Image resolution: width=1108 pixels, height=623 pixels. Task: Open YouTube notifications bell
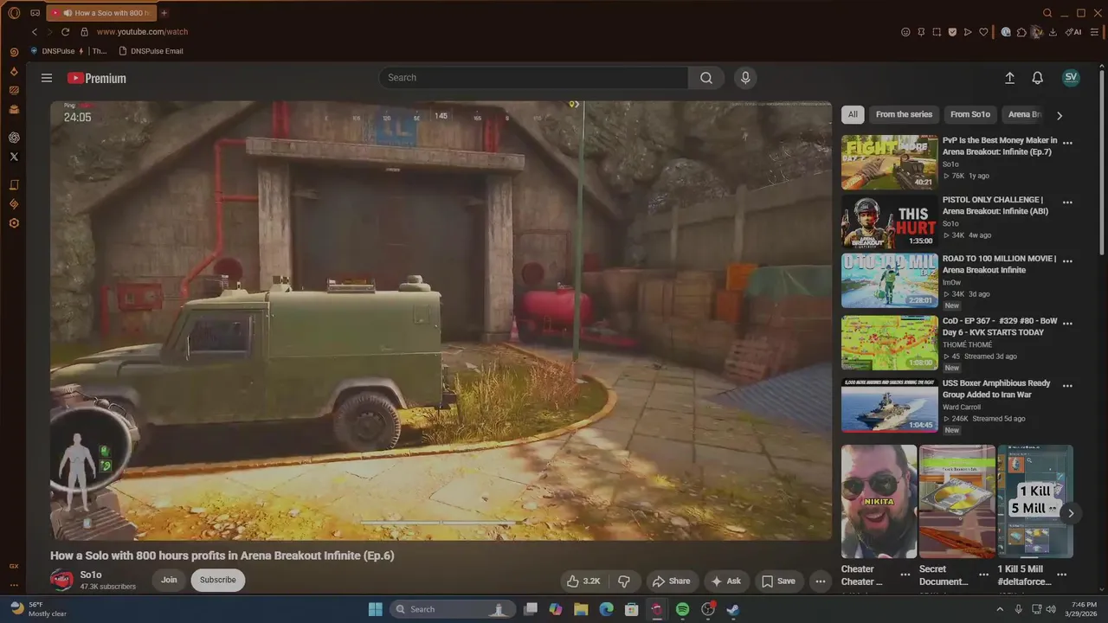click(x=1037, y=78)
